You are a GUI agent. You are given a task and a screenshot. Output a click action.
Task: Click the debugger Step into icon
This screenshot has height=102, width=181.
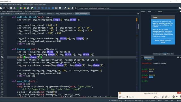coord(42,8)
